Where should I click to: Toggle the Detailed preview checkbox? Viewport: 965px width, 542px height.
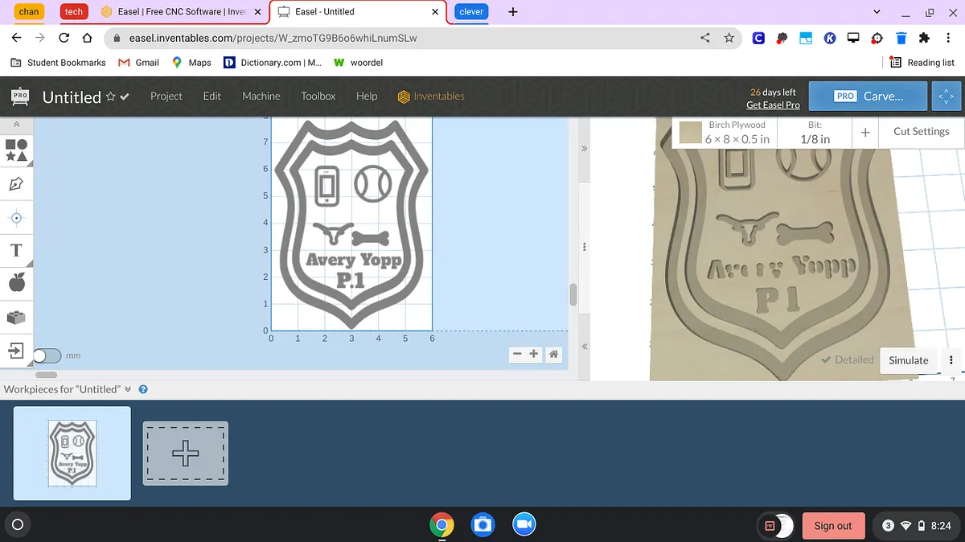847,360
